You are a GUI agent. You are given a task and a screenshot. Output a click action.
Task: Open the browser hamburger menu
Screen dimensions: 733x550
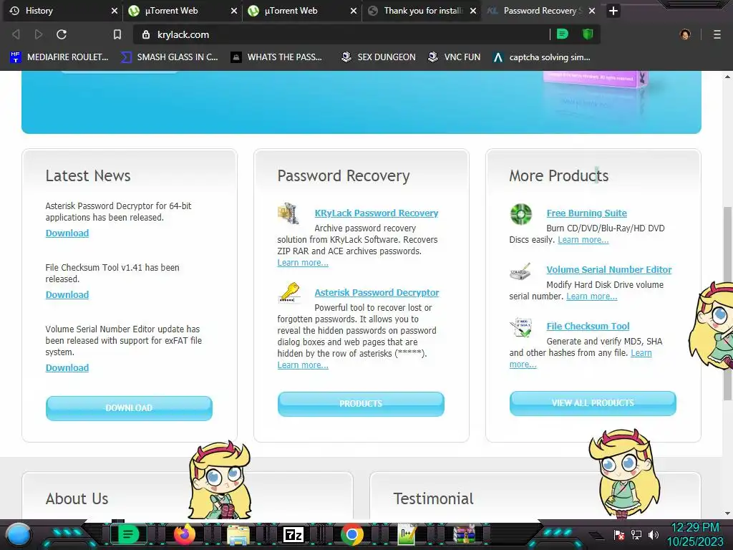click(717, 34)
